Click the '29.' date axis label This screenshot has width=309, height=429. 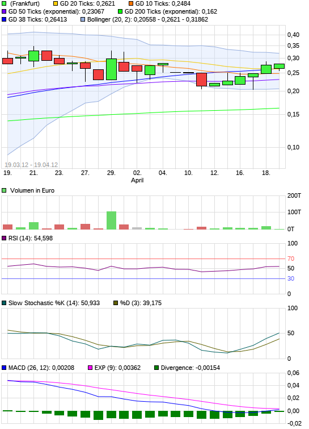pos(111,173)
